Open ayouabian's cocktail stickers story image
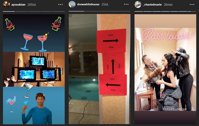The image size is (199, 126). pos(34,69)
